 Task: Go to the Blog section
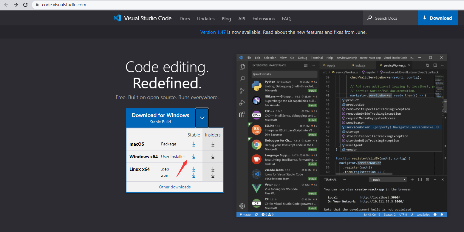[x=226, y=19]
